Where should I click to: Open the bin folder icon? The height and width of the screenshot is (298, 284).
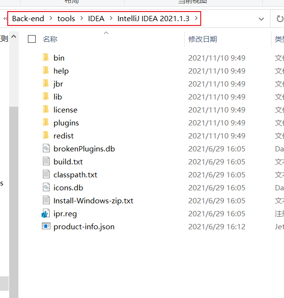point(46,58)
